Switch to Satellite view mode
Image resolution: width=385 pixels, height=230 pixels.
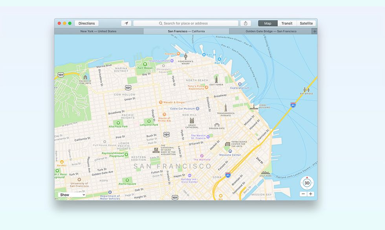pos(306,23)
